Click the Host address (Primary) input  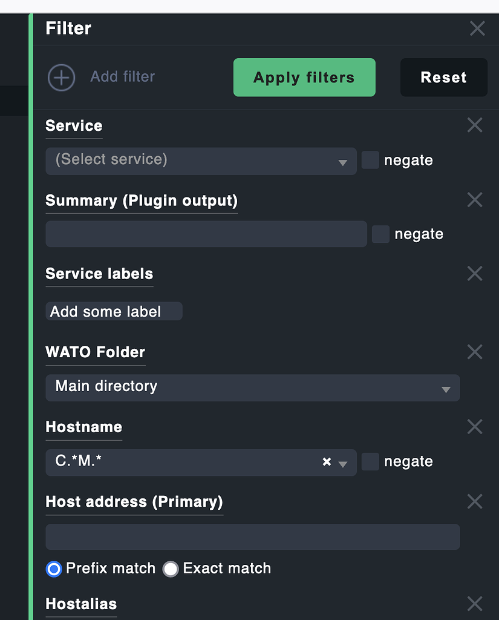click(x=252, y=536)
